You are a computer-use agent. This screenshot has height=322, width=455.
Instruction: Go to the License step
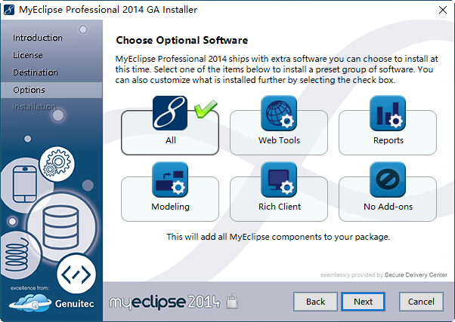tap(28, 55)
